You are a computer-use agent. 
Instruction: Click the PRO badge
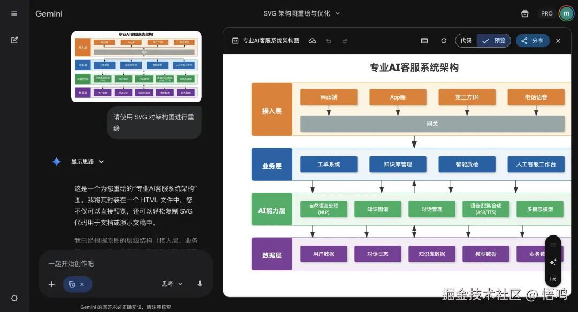546,13
